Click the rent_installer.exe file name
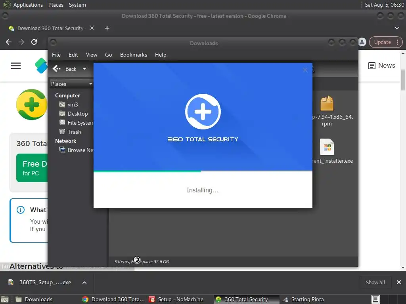Image resolution: width=406 pixels, height=304 pixels. (333, 161)
